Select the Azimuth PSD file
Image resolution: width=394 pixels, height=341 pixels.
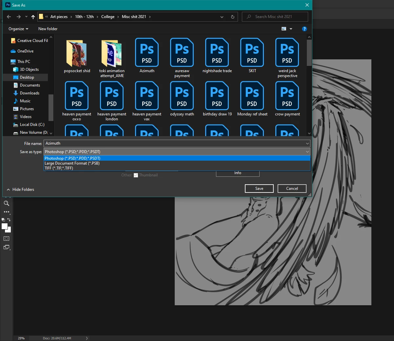[x=147, y=56]
